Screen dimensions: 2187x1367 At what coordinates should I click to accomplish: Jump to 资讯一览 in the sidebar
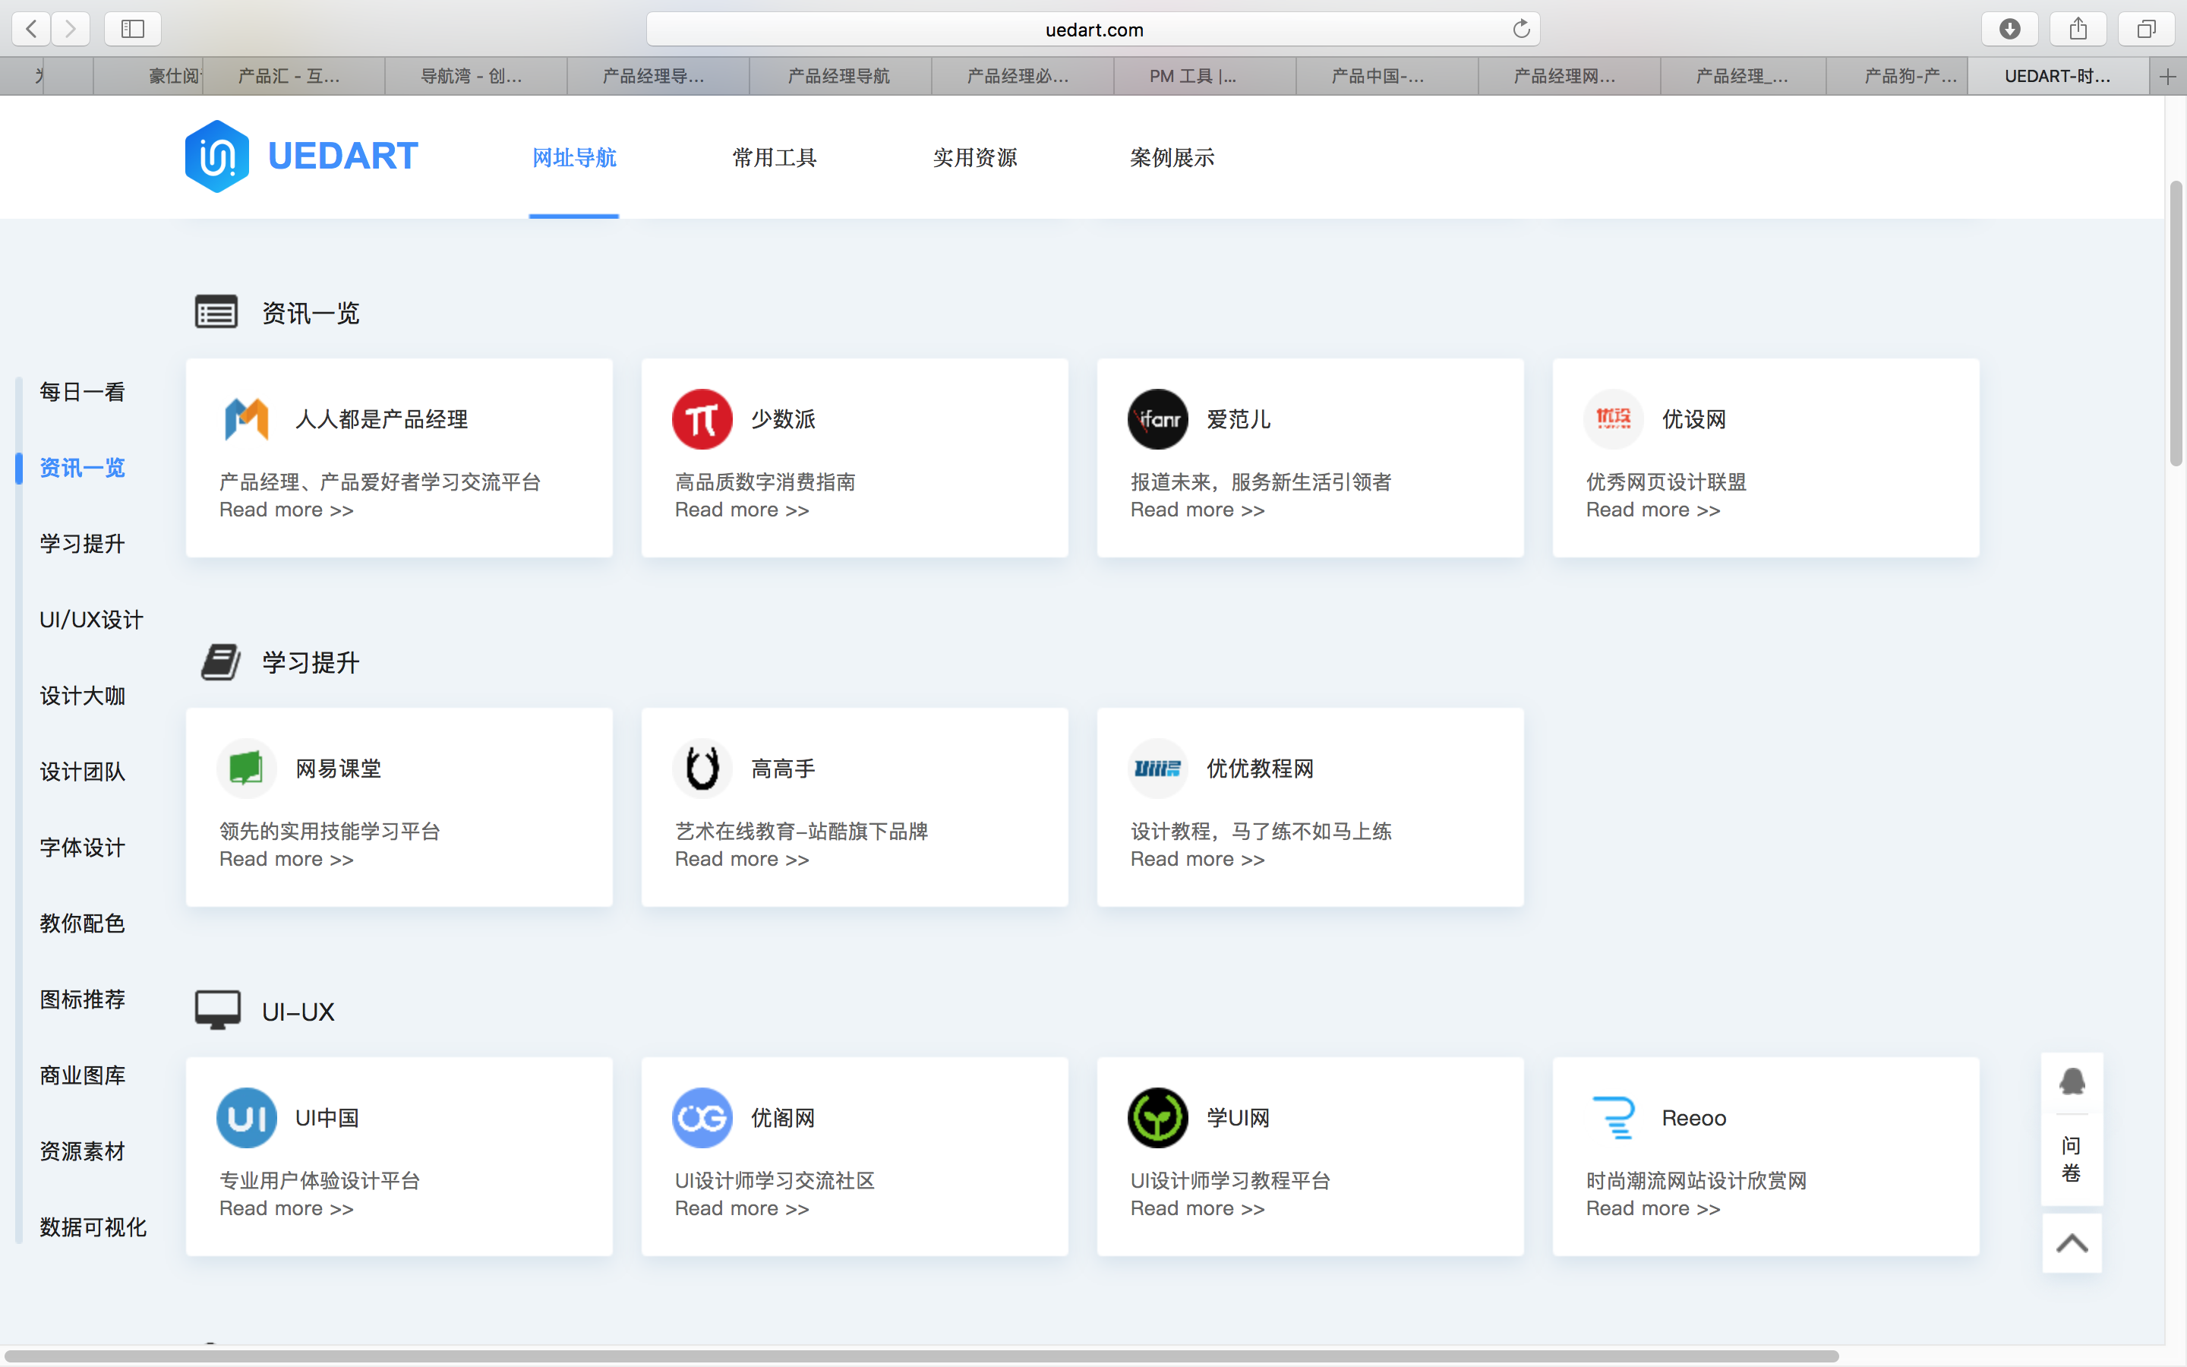[x=82, y=467]
